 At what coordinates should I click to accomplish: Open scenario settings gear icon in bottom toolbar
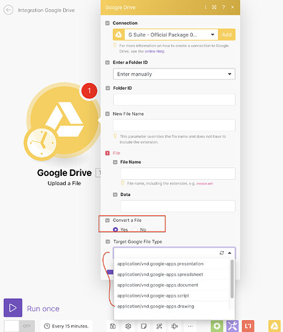pyautogui.click(x=128, y=326)
